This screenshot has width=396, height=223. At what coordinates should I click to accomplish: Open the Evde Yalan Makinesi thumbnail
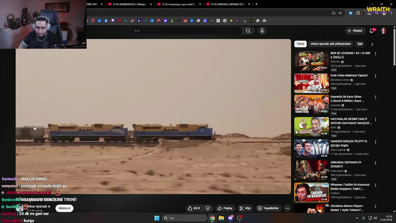coord(312,83)
